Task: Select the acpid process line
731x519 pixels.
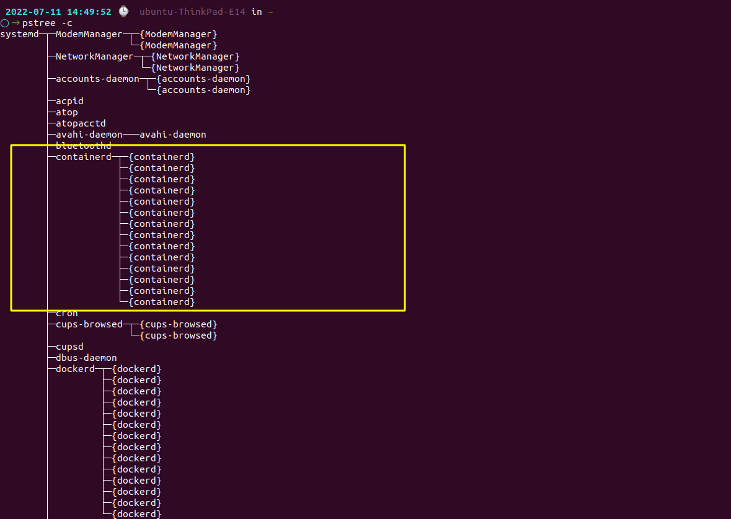Action: point(69,101)
